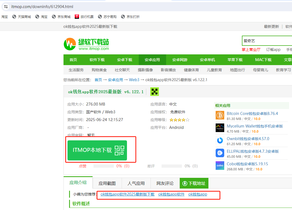292x210 pixels.
Task: Click the 社交聊天 category link
Action: [122, 70]
